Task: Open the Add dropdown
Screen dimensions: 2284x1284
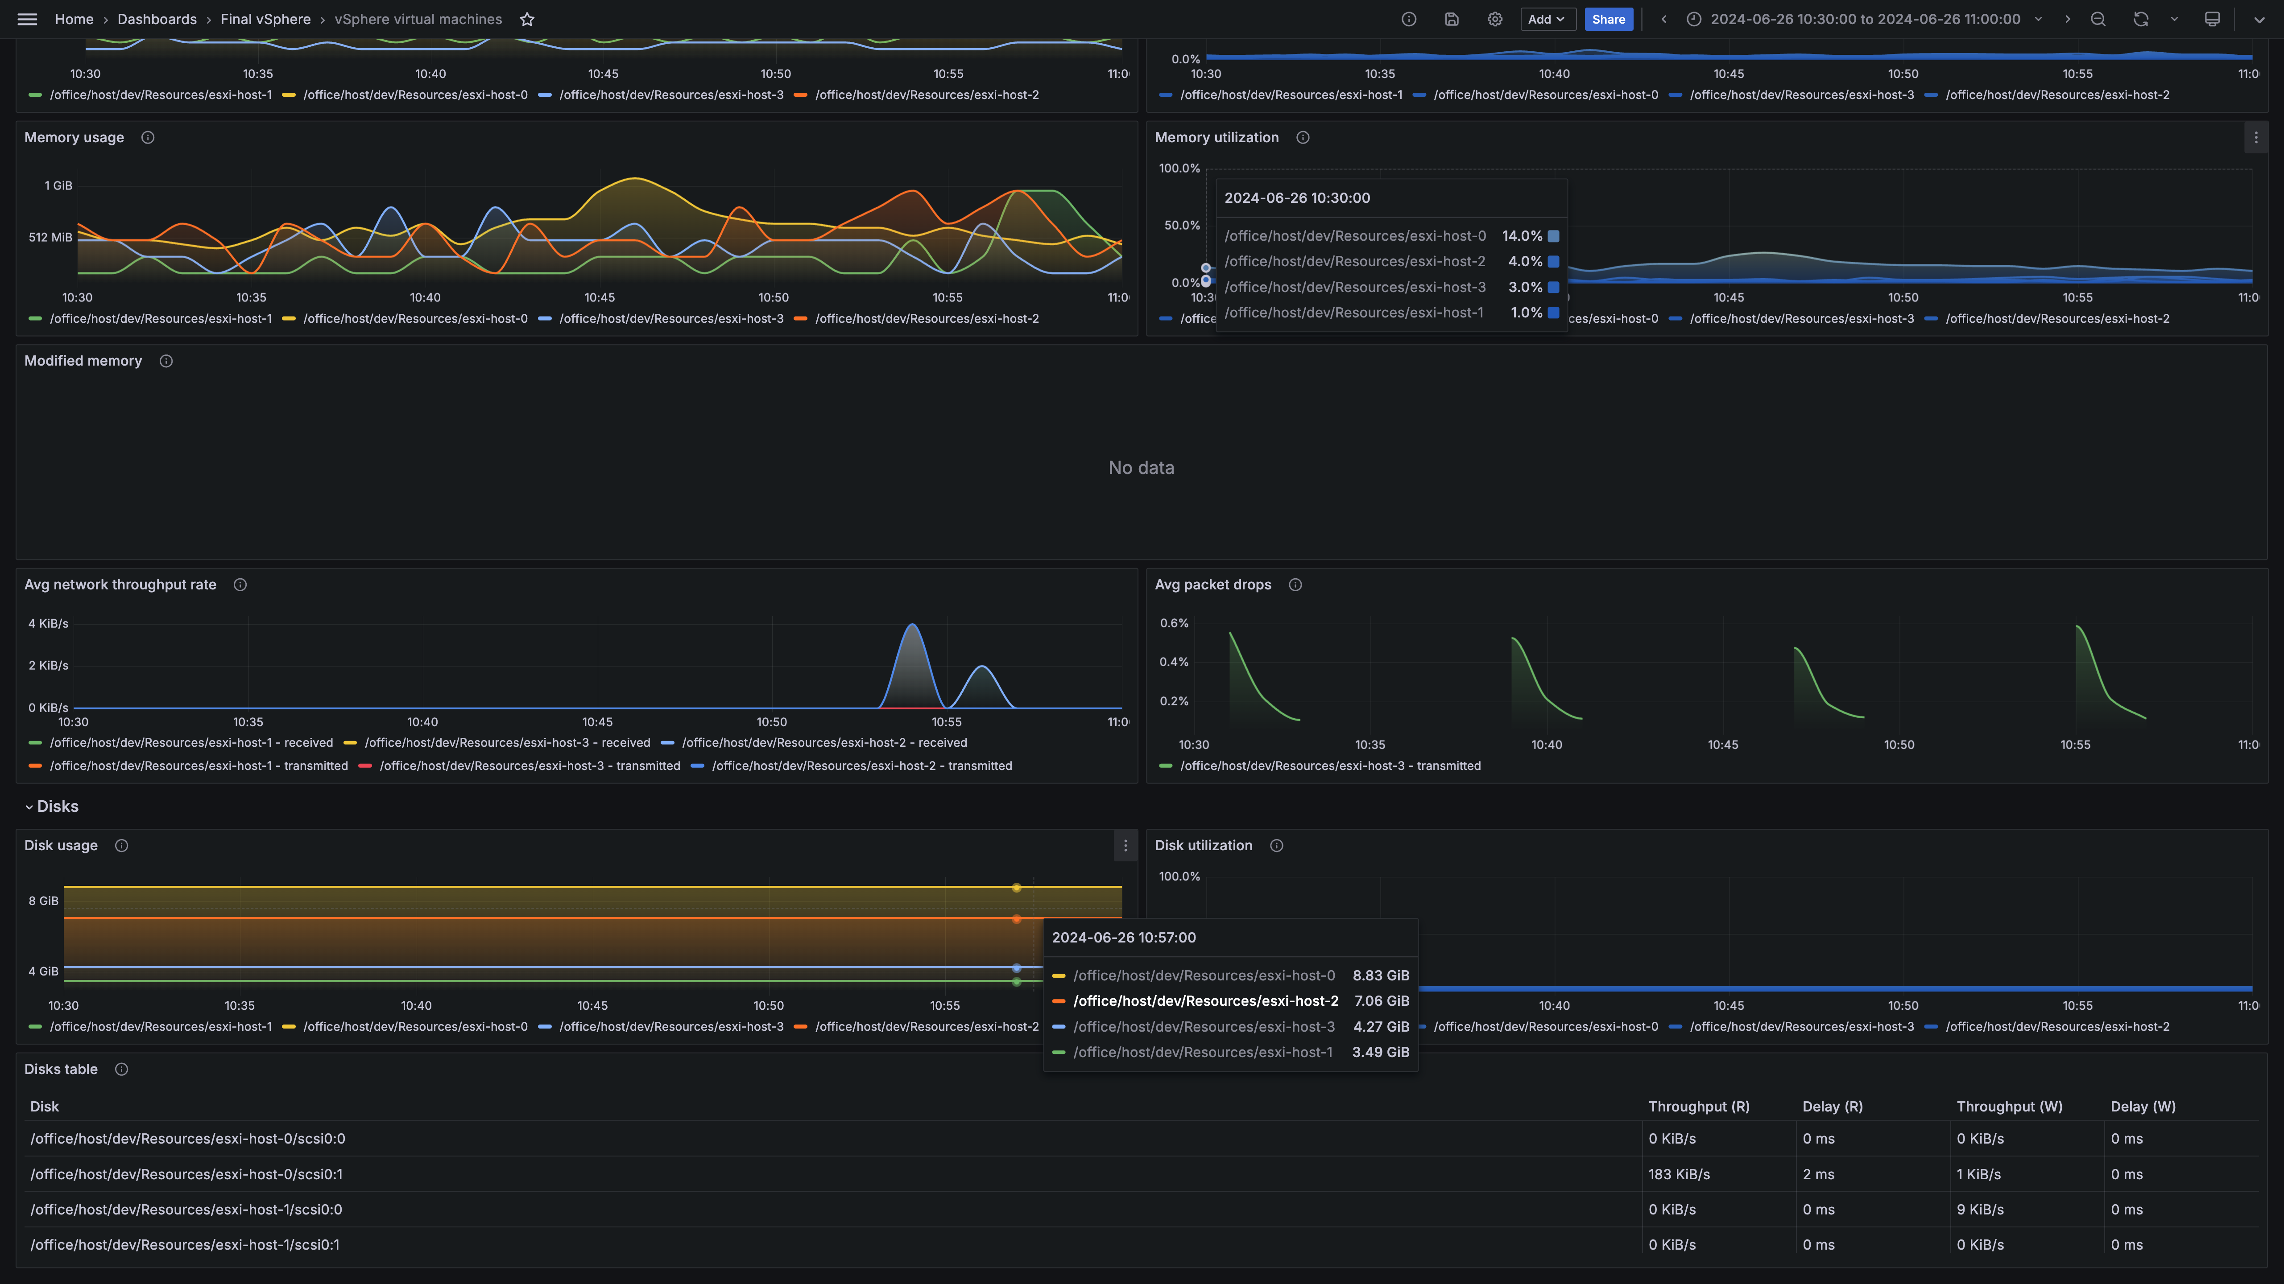Action: click(1547, 20)
